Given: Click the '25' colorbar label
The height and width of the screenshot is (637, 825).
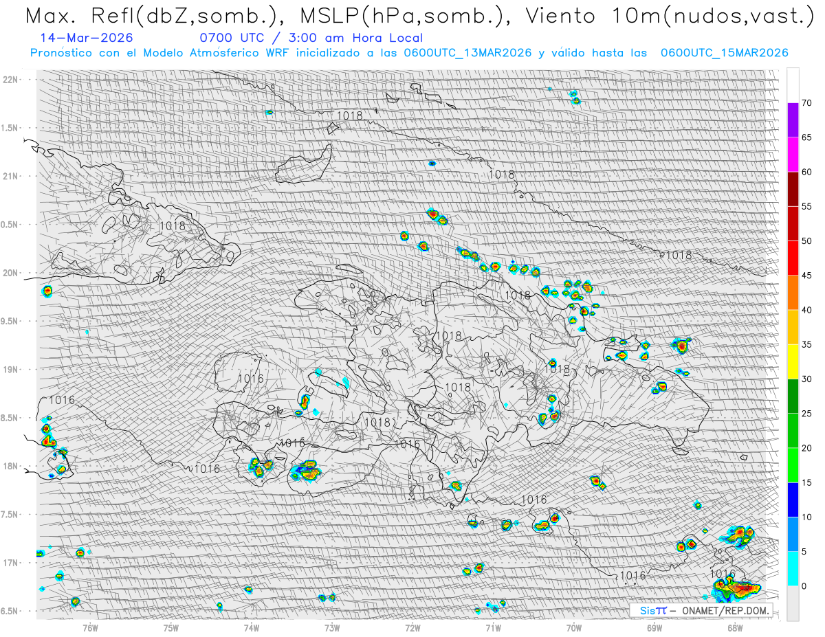Looking at the screenshot, I should pyautogui.click(x=807, y=414).
